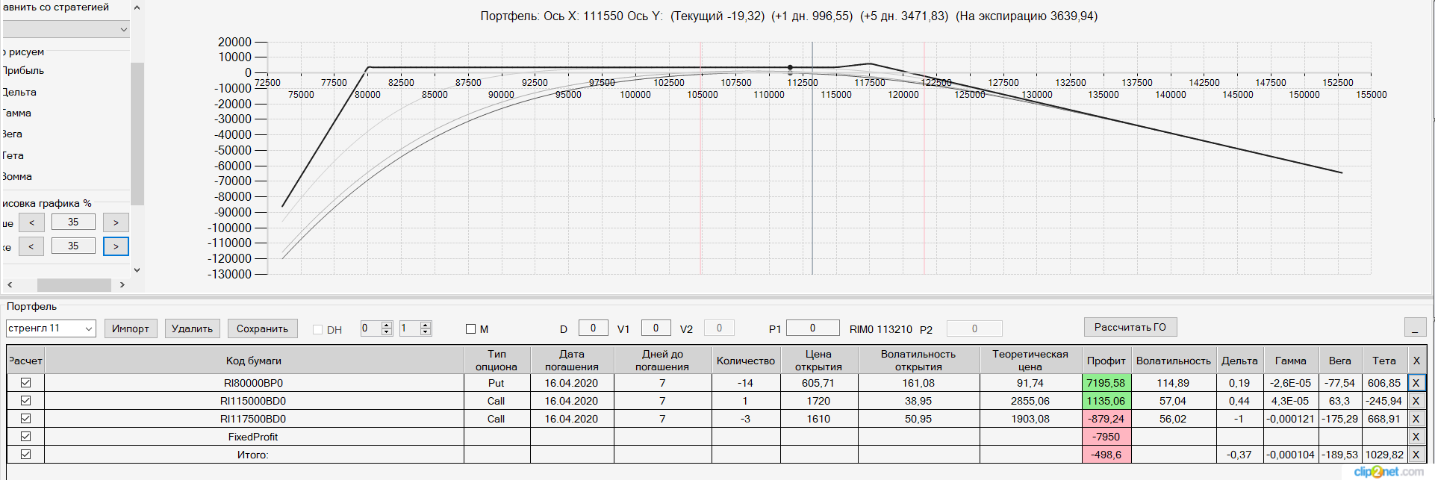Click the total profit cell -498,6
Image resolution: width=1435 pixels, height=480 pixels.
[x=1106, y=455]
